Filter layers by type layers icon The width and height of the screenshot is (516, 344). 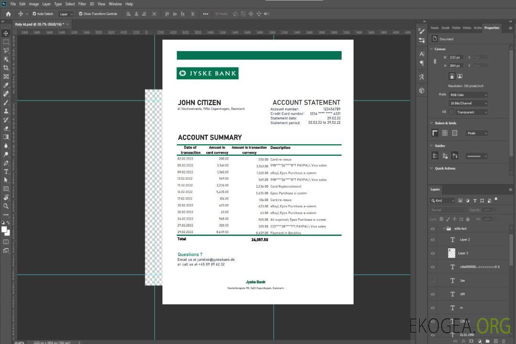[x=475, y=201]
